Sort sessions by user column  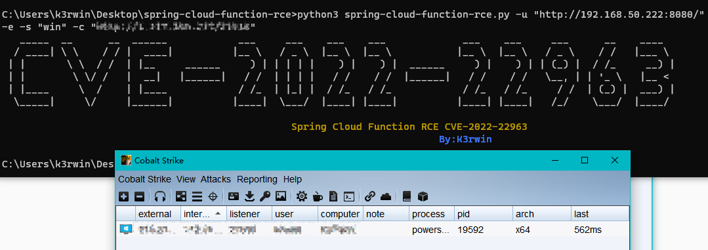(295, 214)
